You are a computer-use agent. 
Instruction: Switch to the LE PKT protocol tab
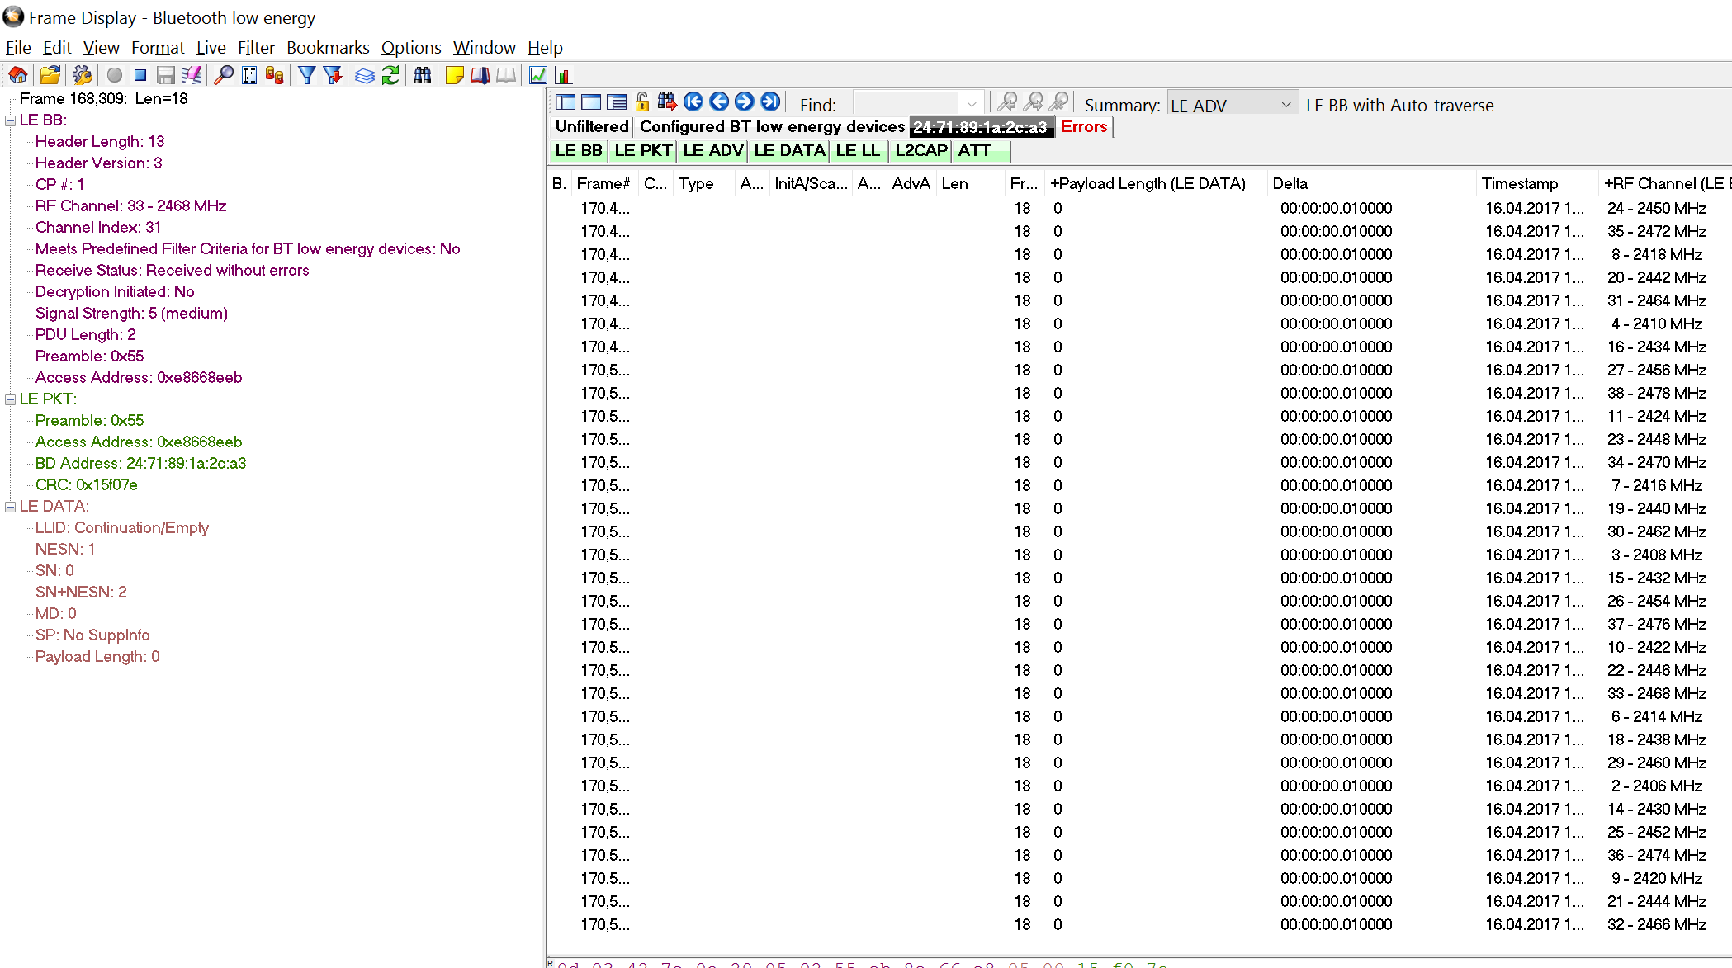[x=643, y=151]
